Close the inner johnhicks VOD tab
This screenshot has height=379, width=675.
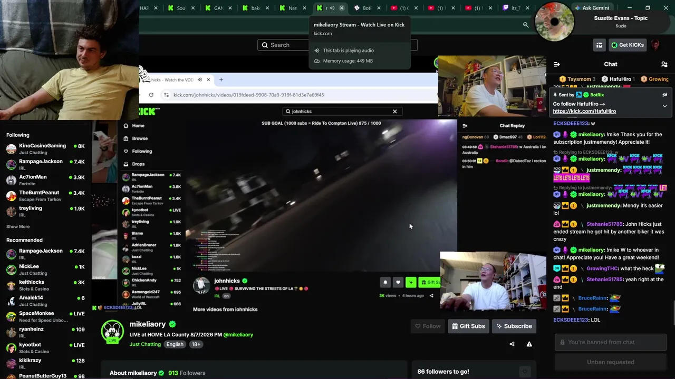208,80
